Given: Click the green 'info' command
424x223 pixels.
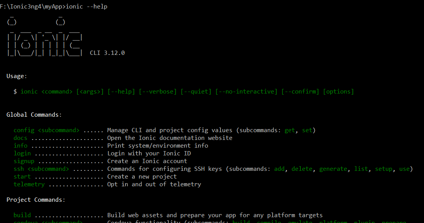Looking at the screenshot, I should click(x=20, y=146).
